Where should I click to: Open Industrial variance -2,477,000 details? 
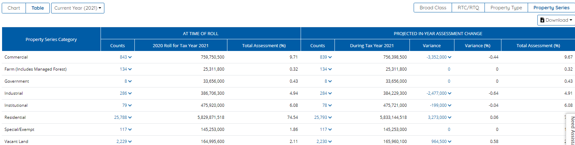click(439, 93)
